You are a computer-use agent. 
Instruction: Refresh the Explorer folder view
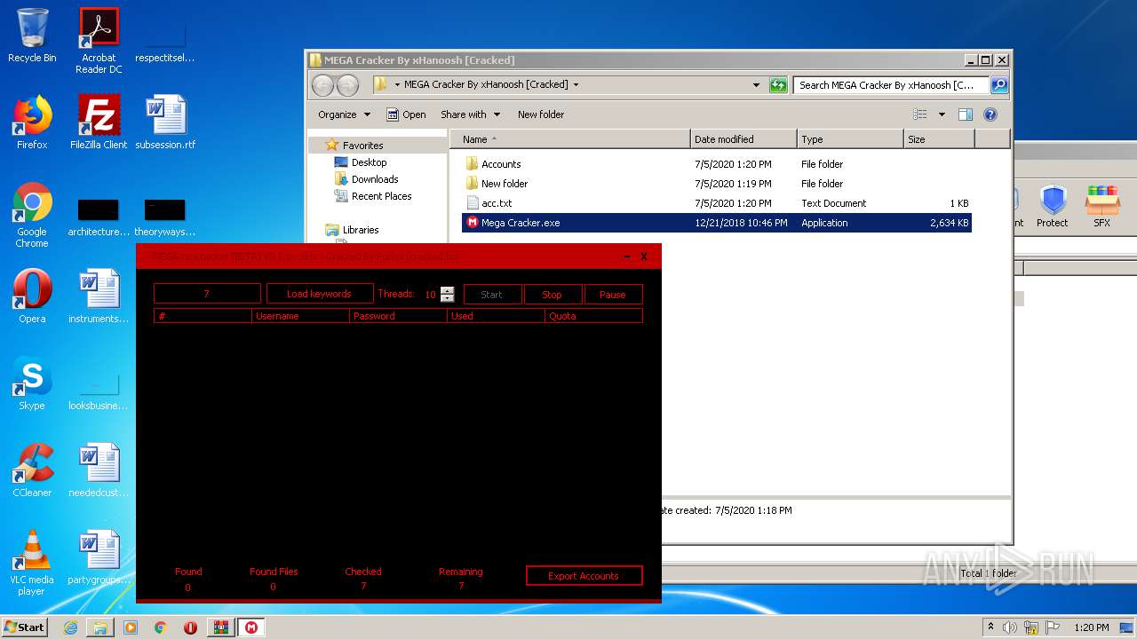click(x=778, y=85)
